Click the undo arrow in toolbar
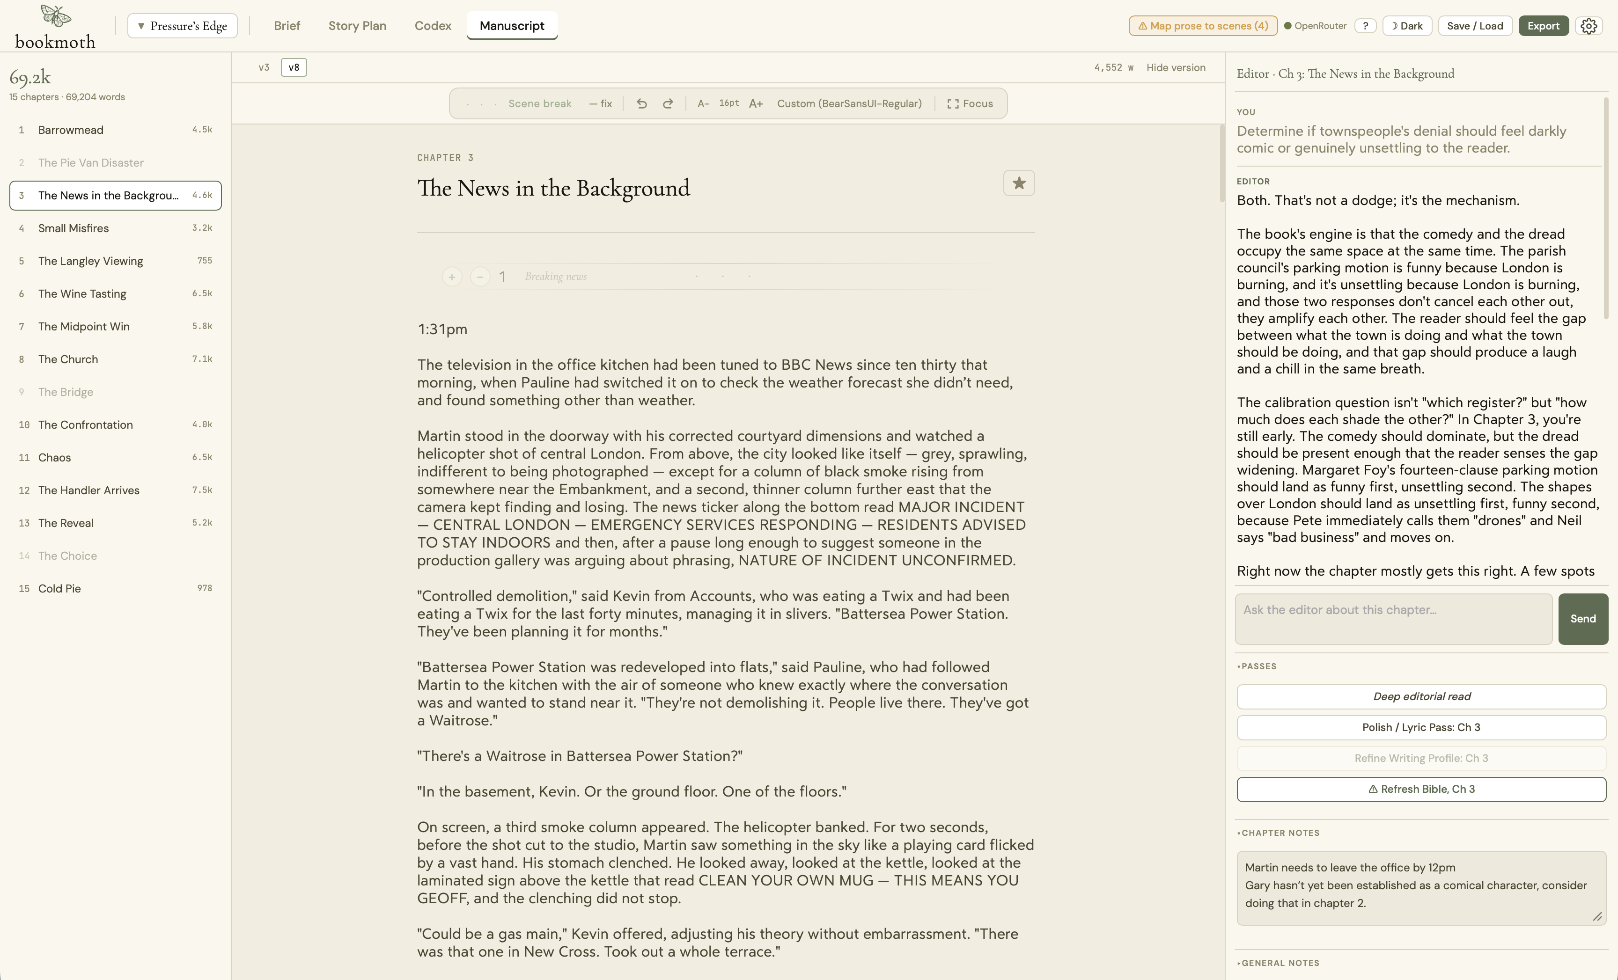 click(x=641, y=104)
